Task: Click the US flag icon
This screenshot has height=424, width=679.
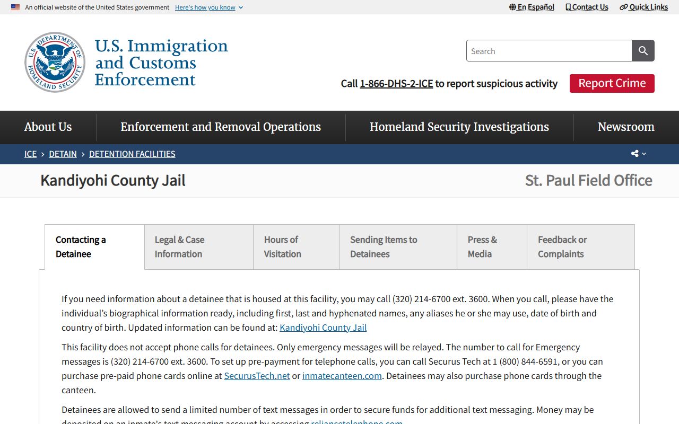Action: (x=15, y=7)
